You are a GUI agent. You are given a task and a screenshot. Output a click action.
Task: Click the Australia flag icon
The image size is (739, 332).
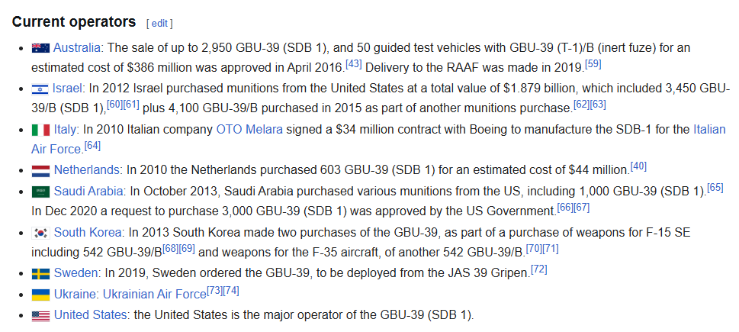pyautogui.click(x=40, y=48)
